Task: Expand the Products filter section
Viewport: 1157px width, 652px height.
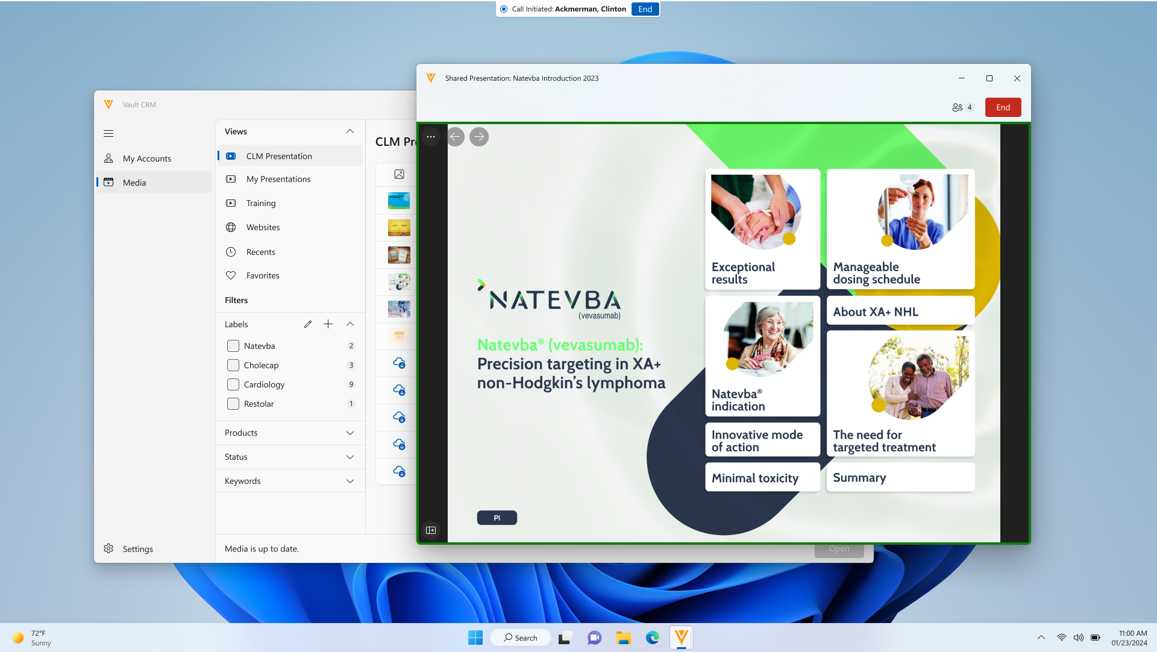Action: (350, 433)
